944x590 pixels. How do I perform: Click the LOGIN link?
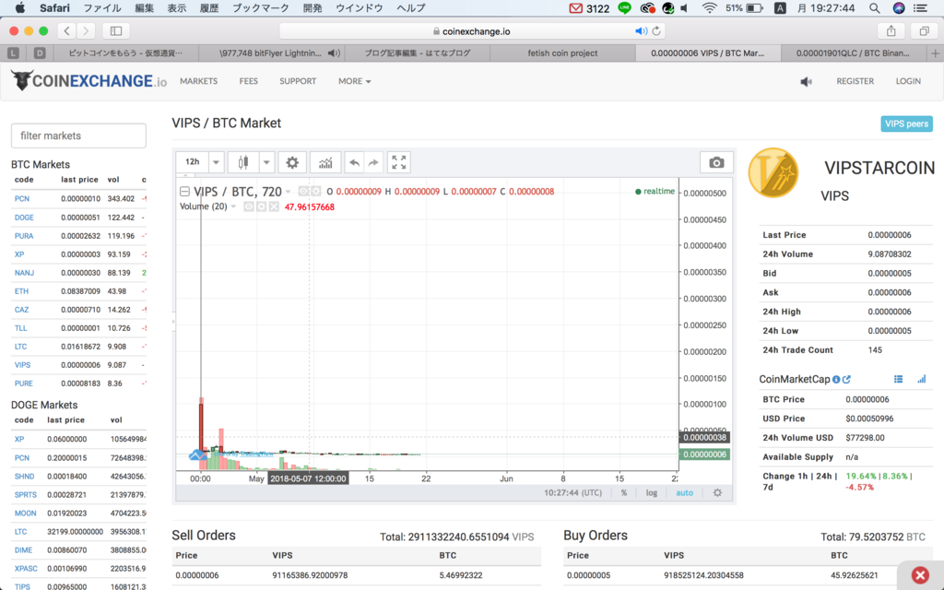[908, 81]
